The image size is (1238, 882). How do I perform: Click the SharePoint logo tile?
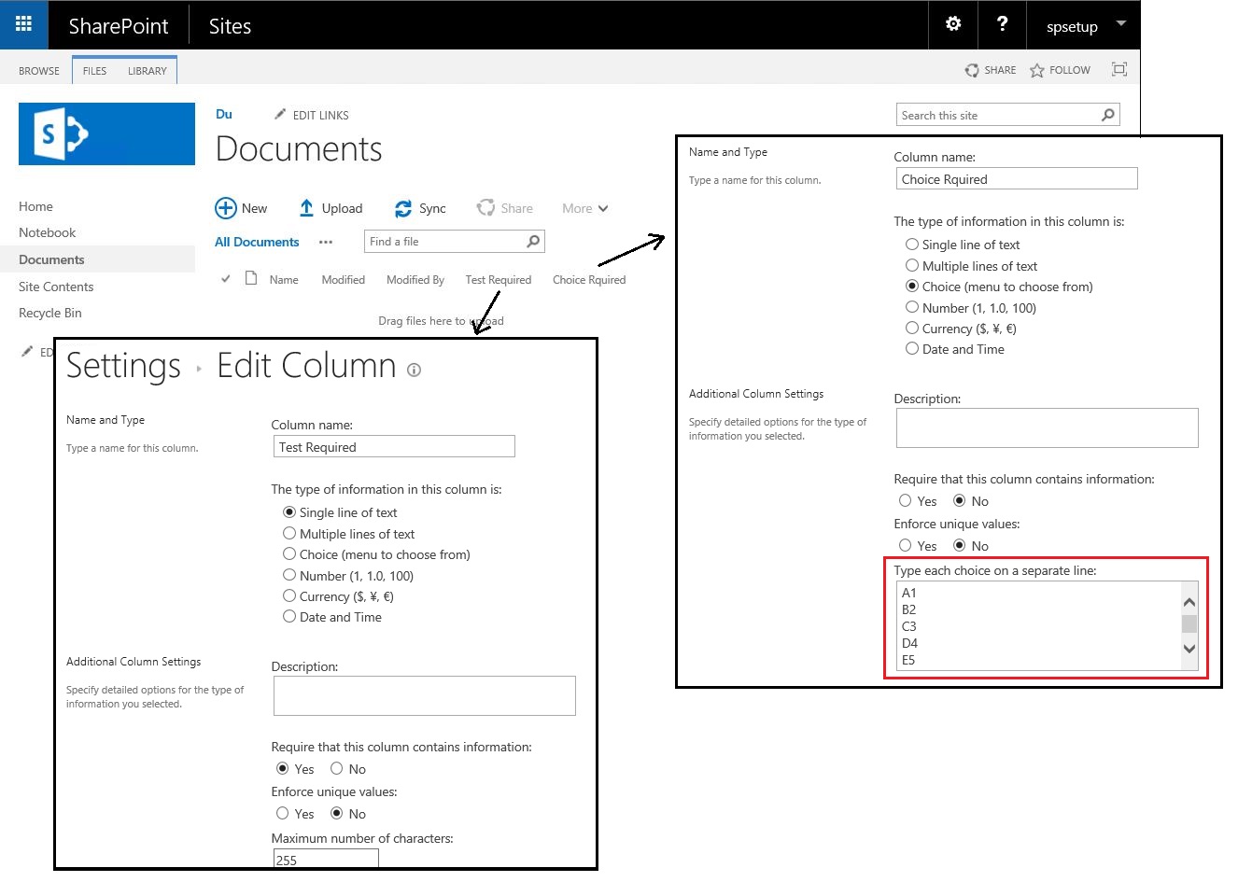[106, 134]
